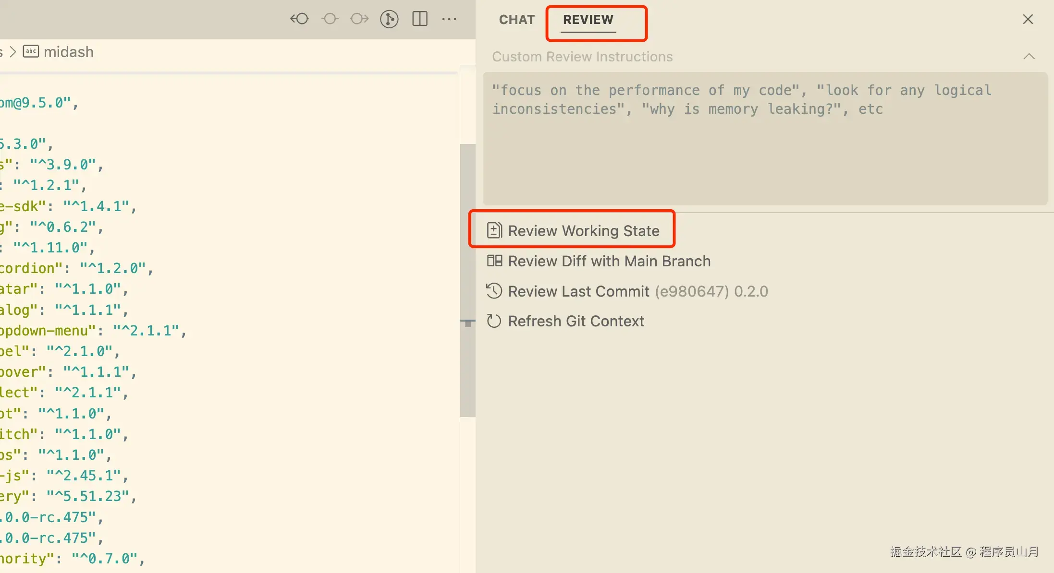Open the git branch graph icon

click(x=389, y=19)
